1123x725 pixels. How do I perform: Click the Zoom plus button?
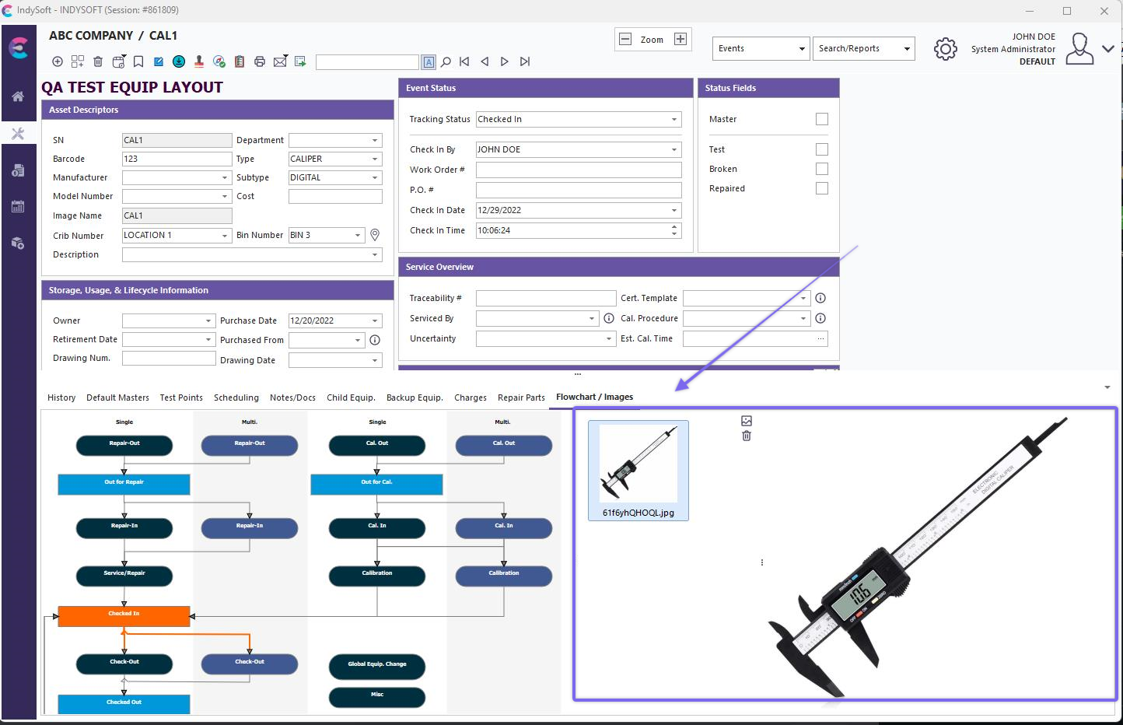coord(680,39)
